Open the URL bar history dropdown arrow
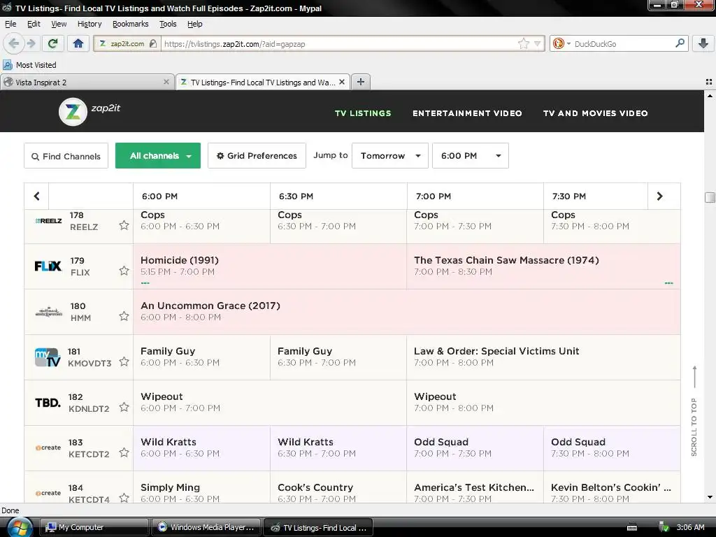716x537 pixels. click(538, 43)
